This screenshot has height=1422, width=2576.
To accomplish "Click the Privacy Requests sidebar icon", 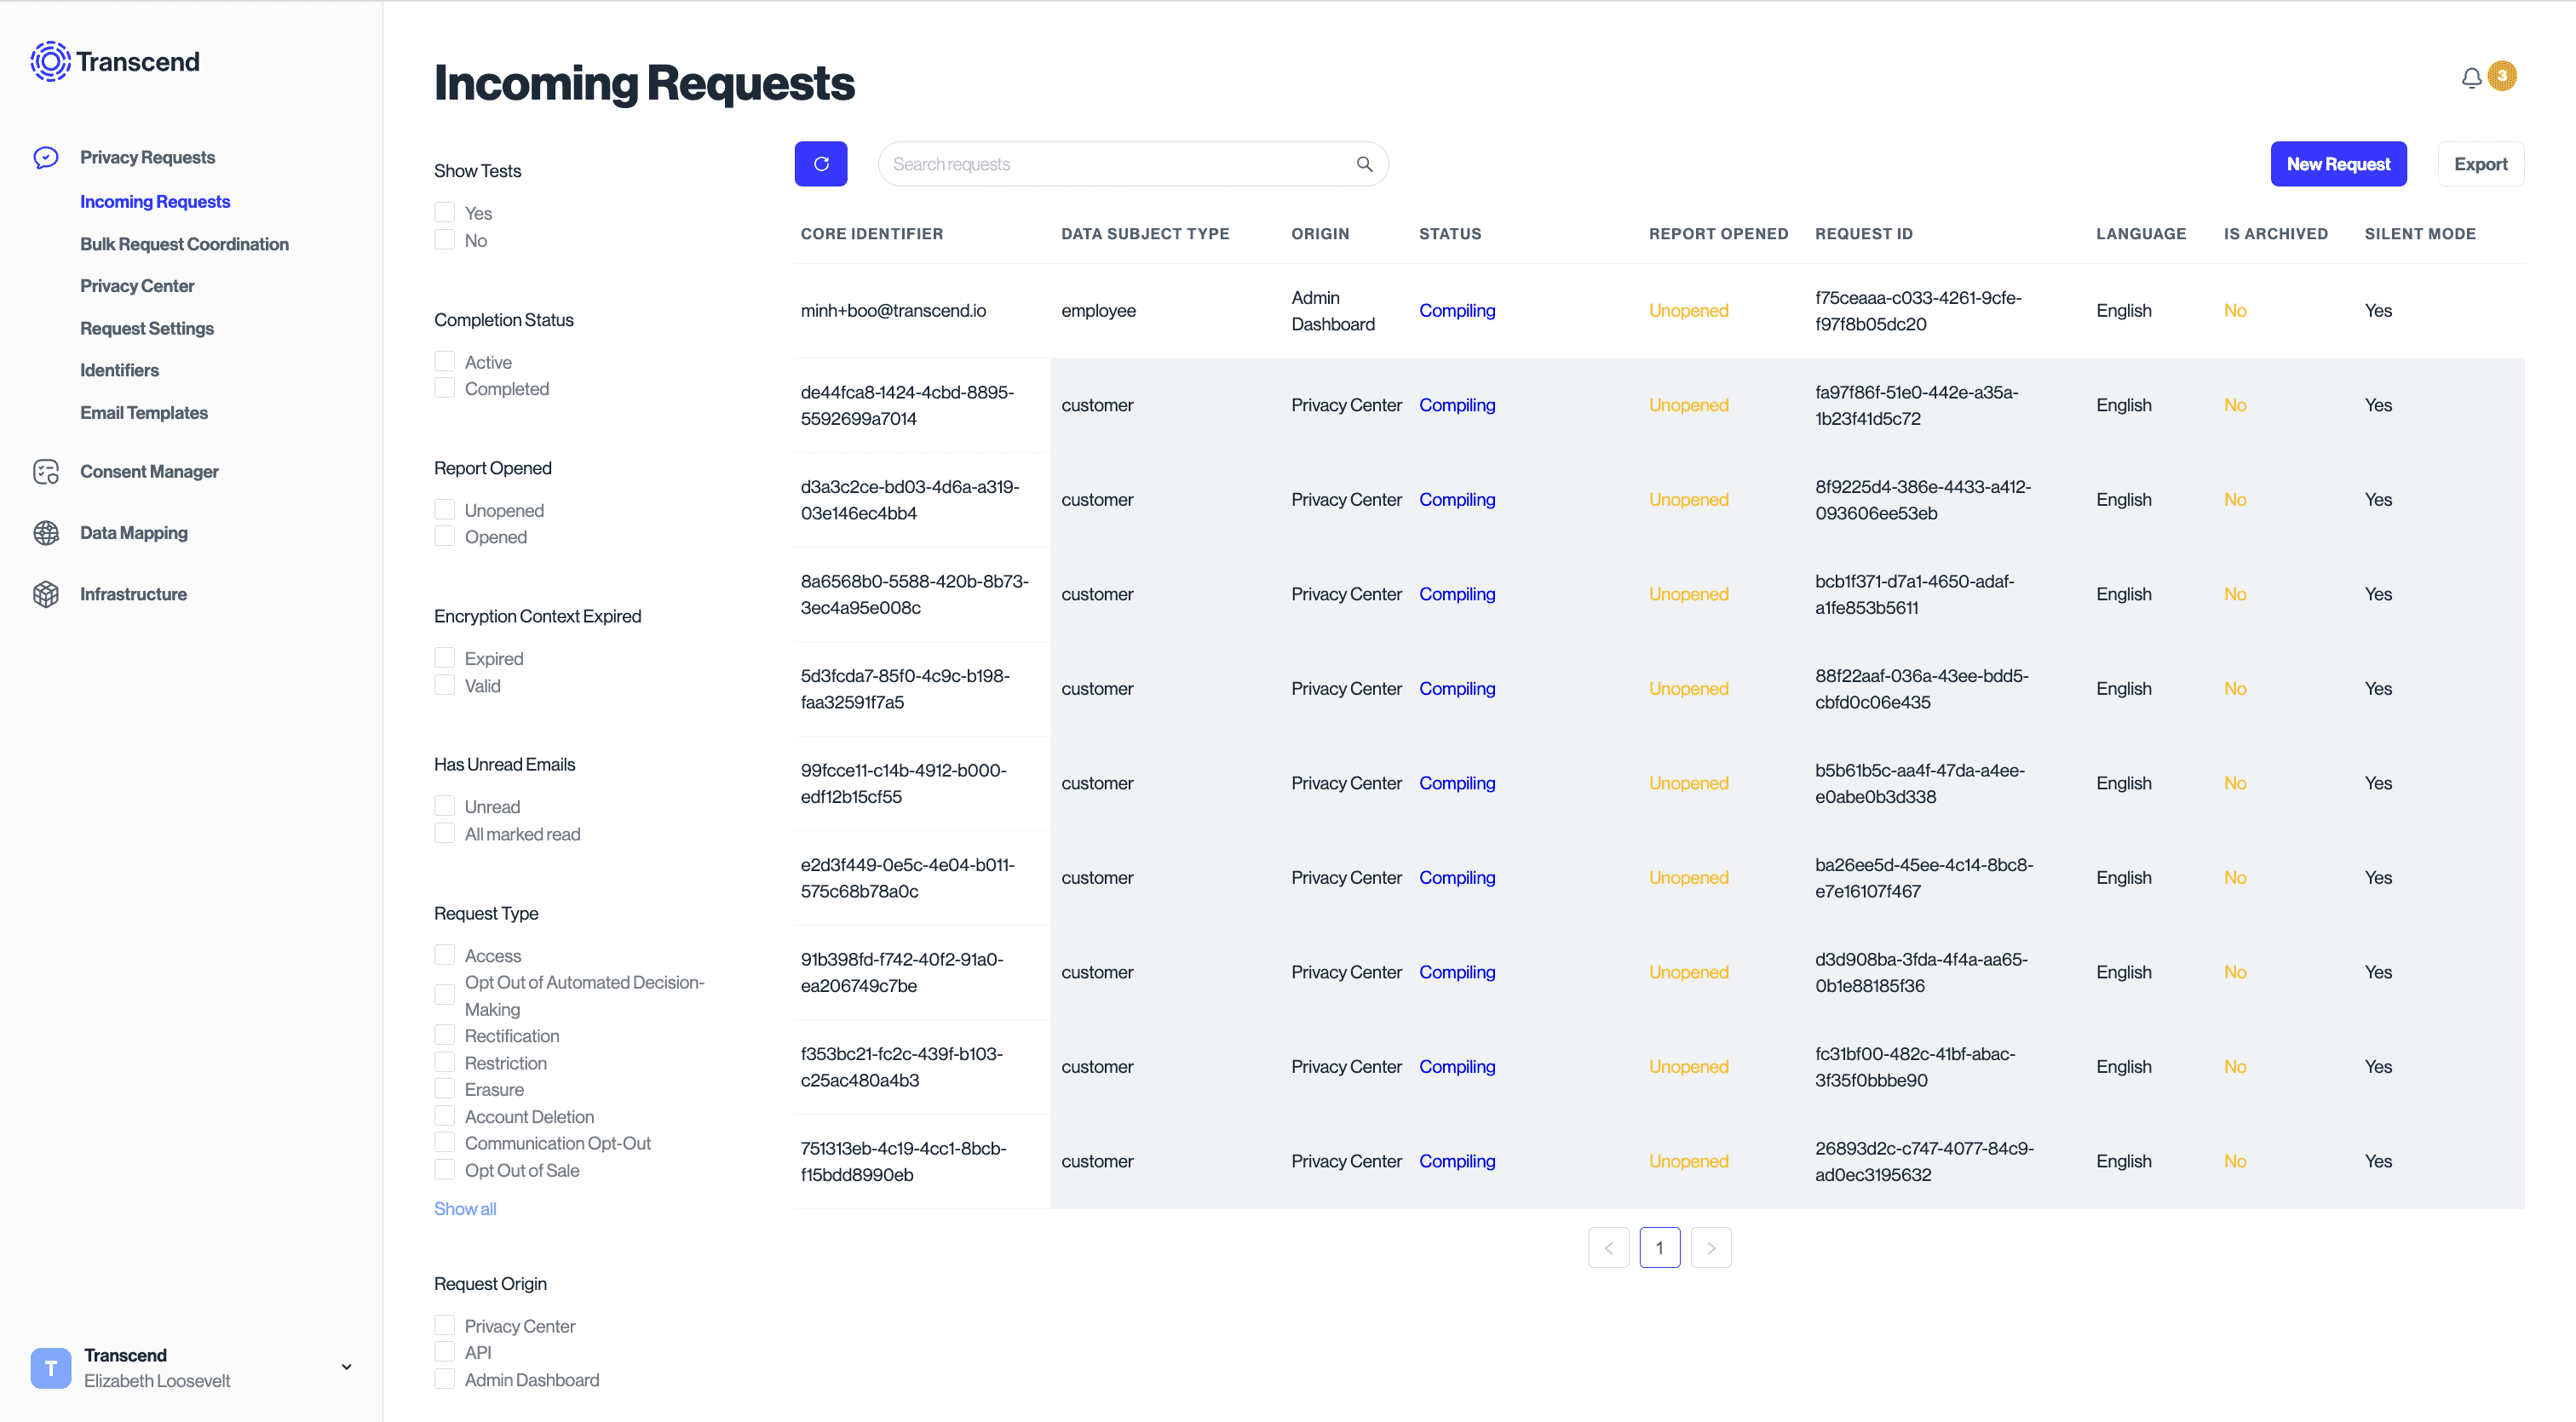I will pyautogui.click(x=46, y=157).
